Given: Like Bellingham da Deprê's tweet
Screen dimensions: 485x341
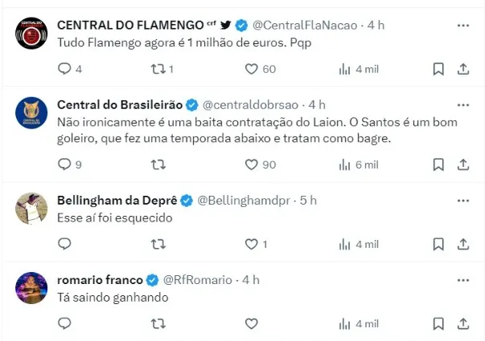Looking at the screenshot, I should pos(251,244).
